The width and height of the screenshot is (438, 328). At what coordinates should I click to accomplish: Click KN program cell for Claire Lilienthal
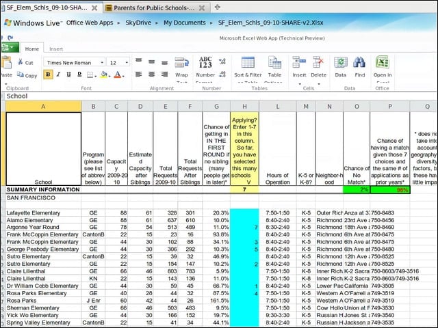pyautogui.click(x=93, y=279)
